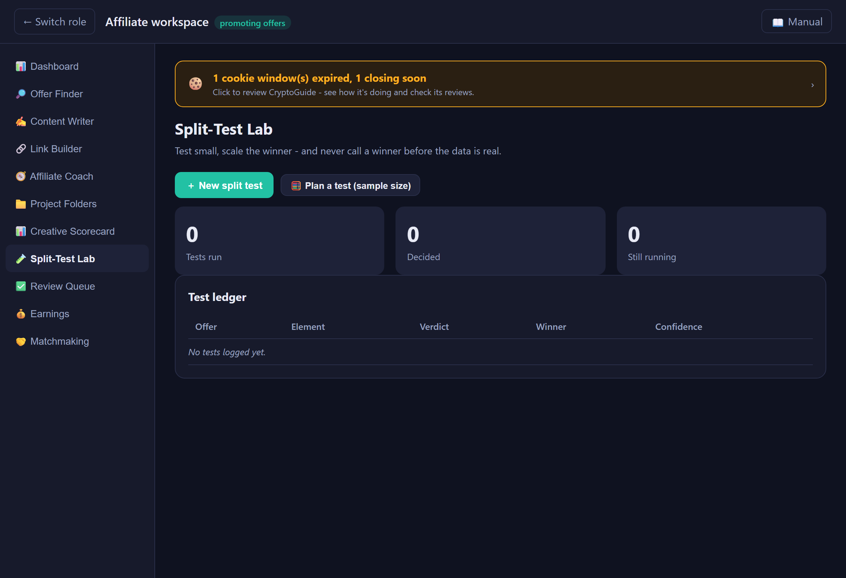Open Review Queue from sidebar
Image resolution: width=846 pixels, height=578 pixels.
[77, 286]
